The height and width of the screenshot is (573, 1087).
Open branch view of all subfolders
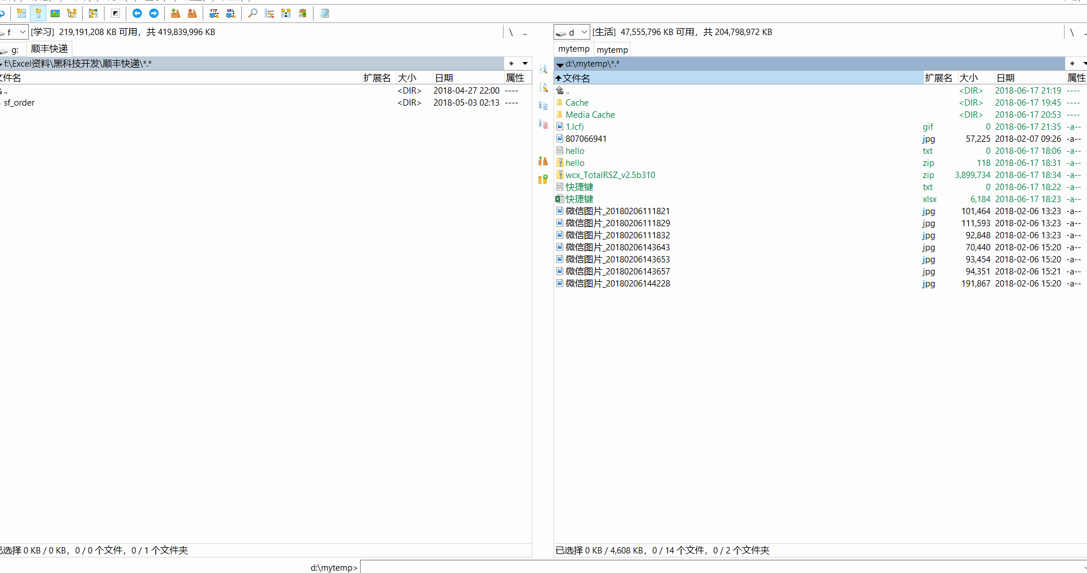coord(93,13)
